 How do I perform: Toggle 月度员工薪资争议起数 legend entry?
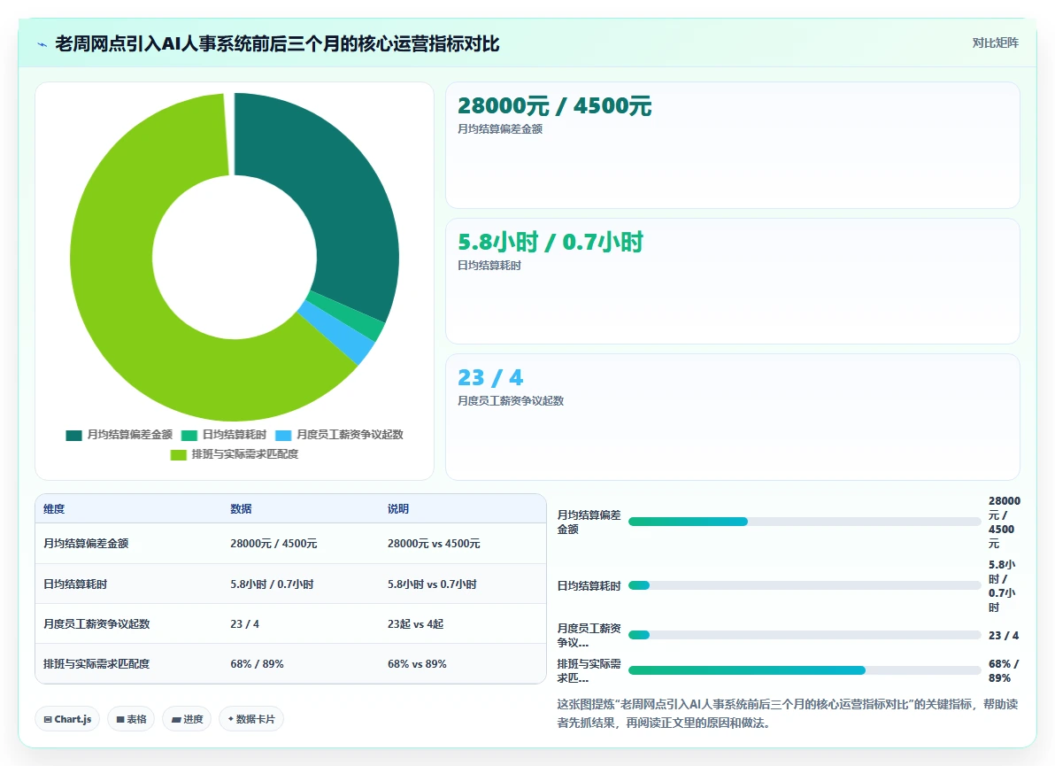[x=339, y=435]
